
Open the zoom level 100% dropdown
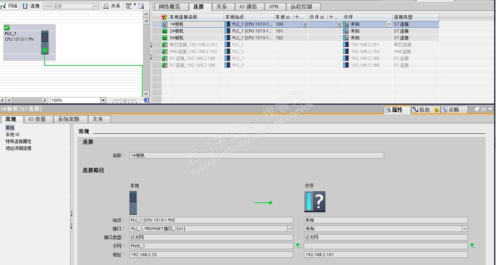click(103, 100)
